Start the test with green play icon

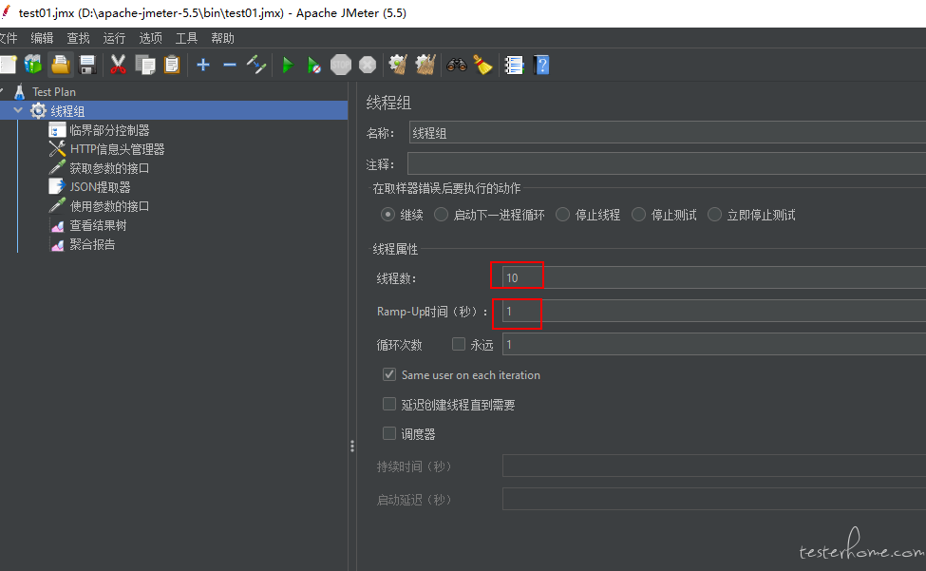pyautogui.click(x=288, y=65)
